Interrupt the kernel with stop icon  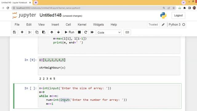tap(79, 32)
